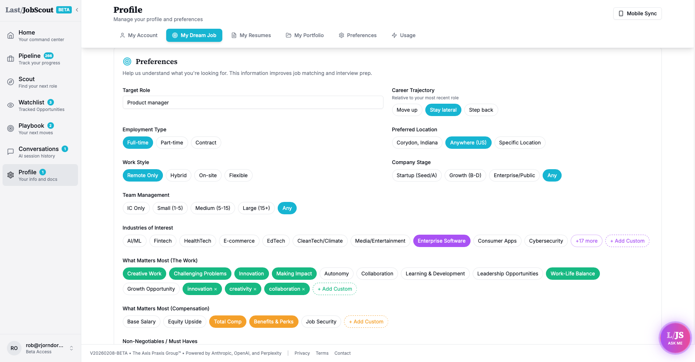Toggle the Hybrid work style option
This screenshot has width=695, height=362.
pos(178,175)
